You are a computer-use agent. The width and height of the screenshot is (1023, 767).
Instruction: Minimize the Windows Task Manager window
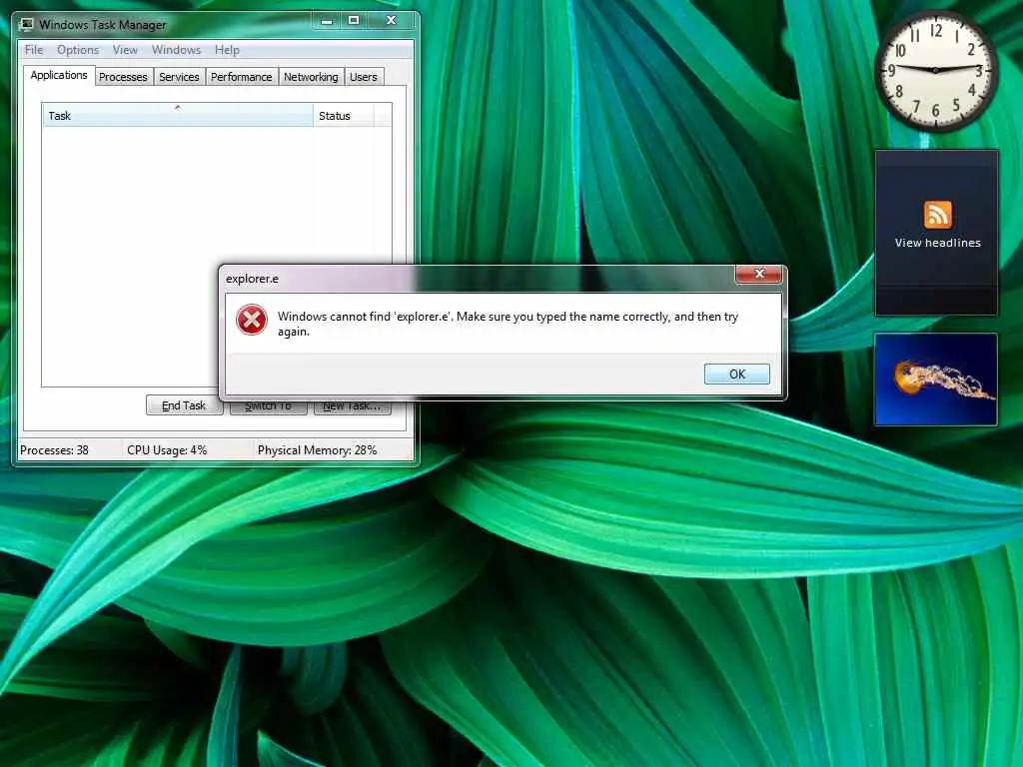[327, 21]
